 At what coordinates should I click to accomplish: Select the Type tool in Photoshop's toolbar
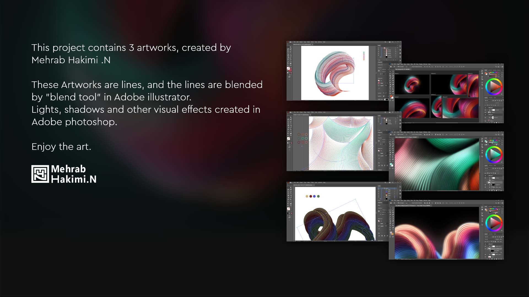pos(390,89)
